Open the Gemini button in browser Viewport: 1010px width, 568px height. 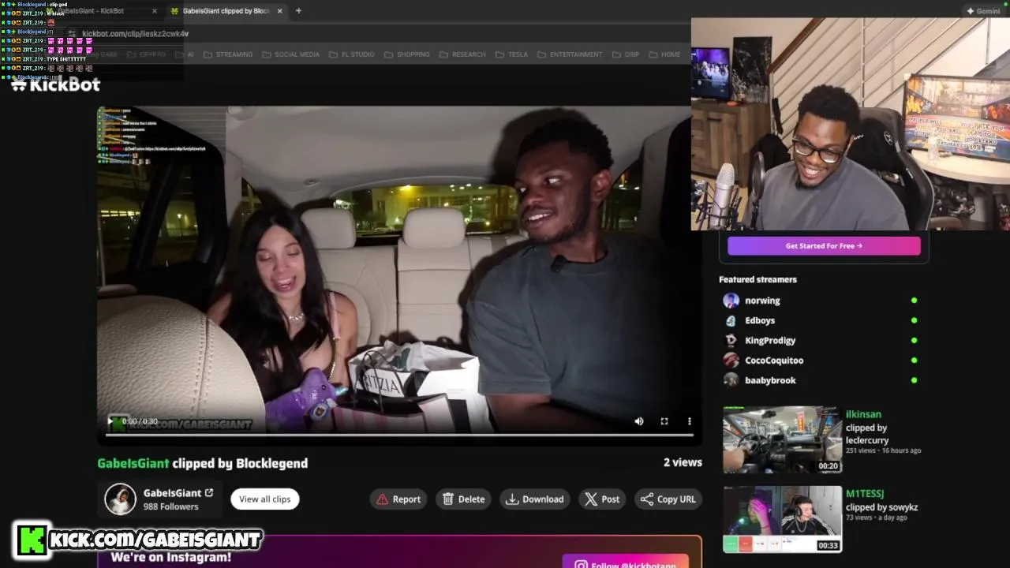[x=983, y=11]
